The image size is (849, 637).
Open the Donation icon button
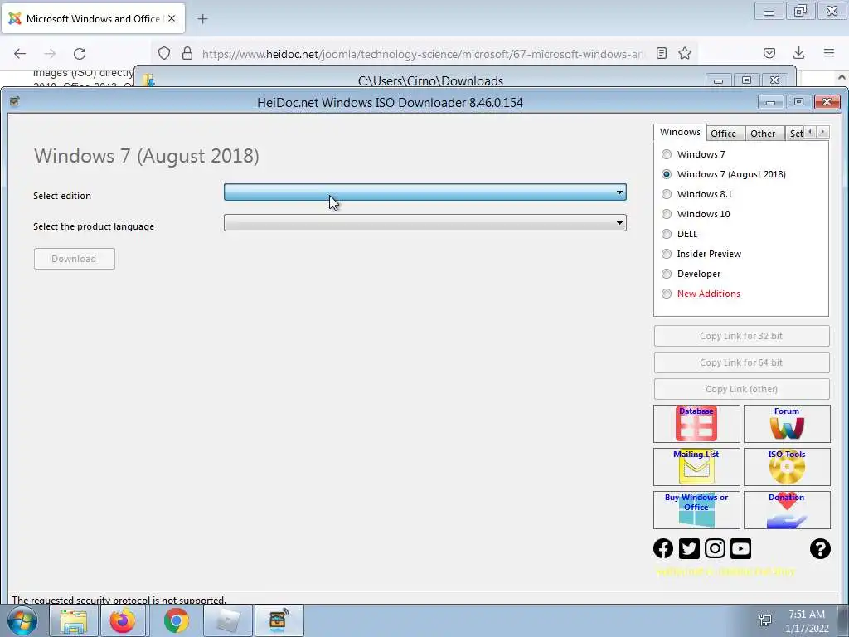tap(787, 510)
